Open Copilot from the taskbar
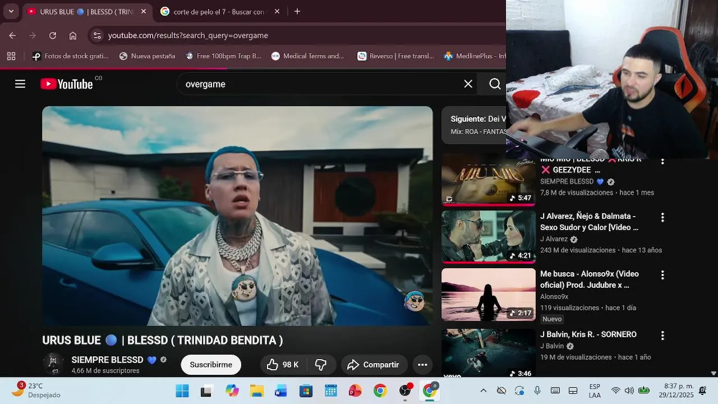 tap(232, 391)
